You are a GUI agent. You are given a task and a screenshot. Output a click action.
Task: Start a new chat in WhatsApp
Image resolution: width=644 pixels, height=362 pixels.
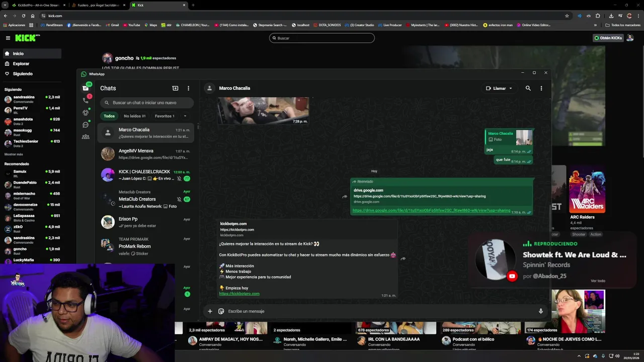click(175, 88)
